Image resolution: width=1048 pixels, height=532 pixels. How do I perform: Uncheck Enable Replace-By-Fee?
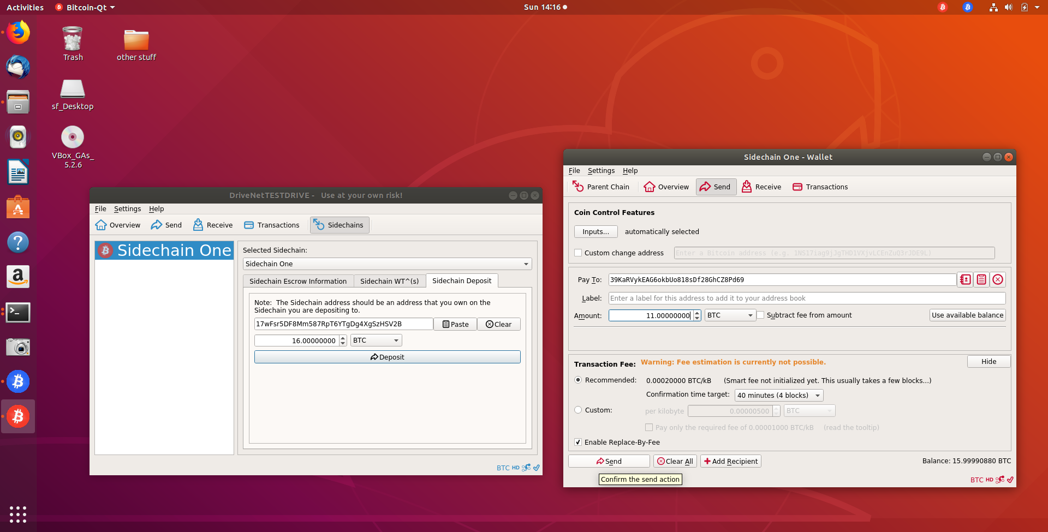(x=578, y=442)
